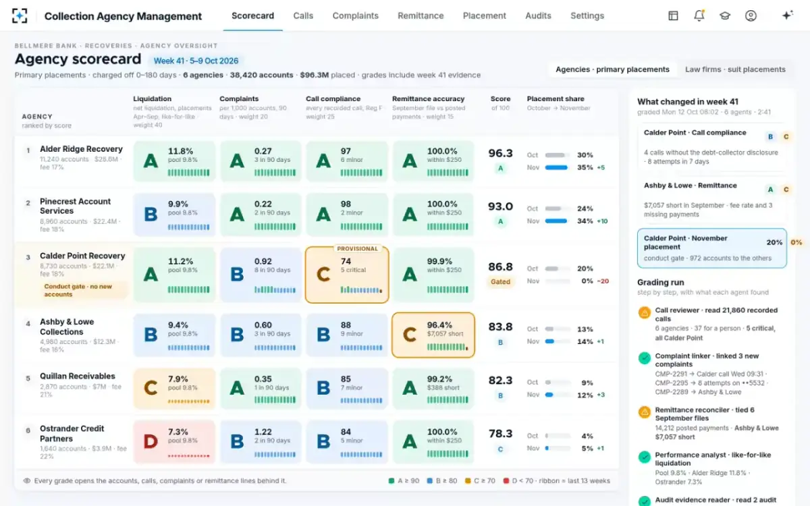Viewport: 810px width, 506px height.
Task: Open Ostrander complaints 1.22 cell
Action: [x=261, y=442]
